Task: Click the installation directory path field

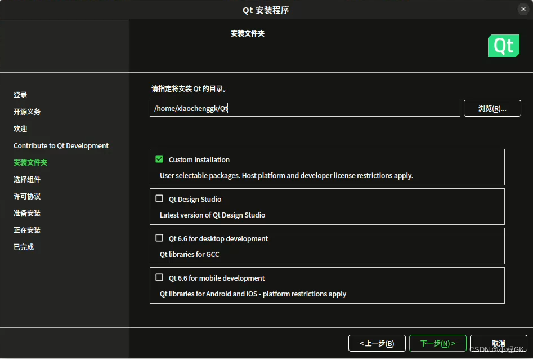Action: click(x=305, y=108)
